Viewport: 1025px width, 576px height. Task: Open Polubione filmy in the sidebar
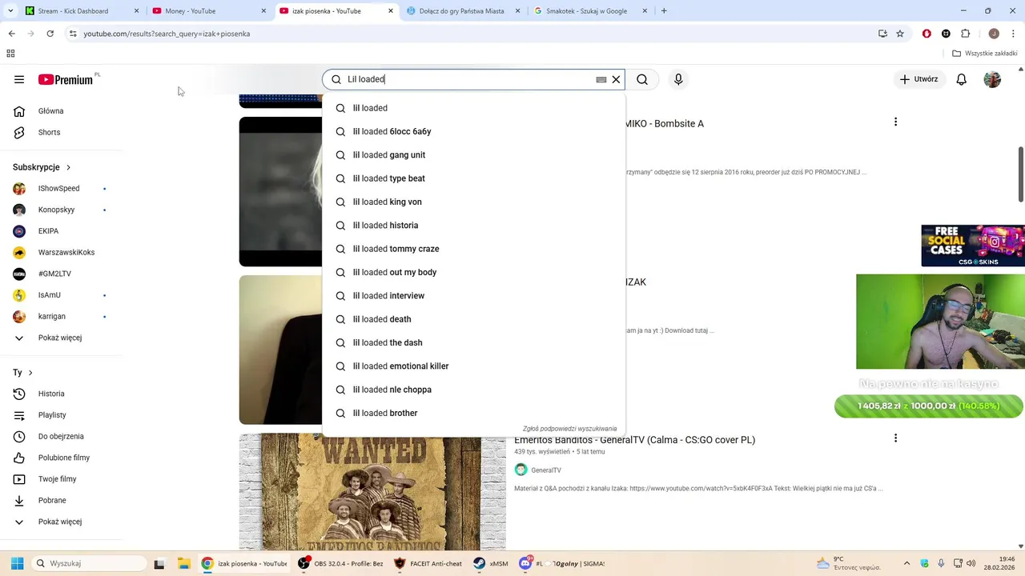tap(61, 458)
